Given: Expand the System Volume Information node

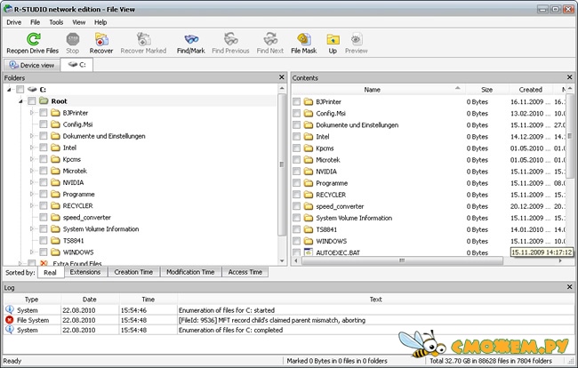Looking at the screenshot, I should point(32,228).
